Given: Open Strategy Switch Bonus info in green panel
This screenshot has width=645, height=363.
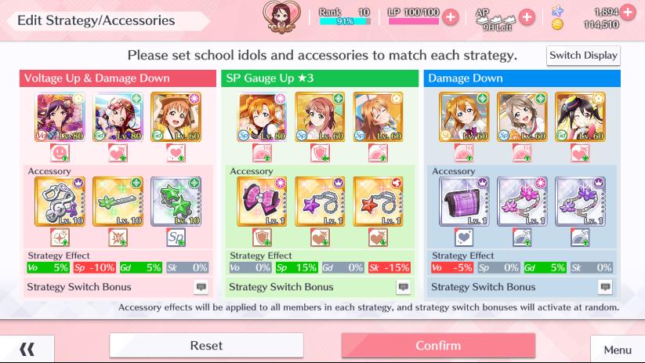Looking at the screenshot, I should (403, 287).
